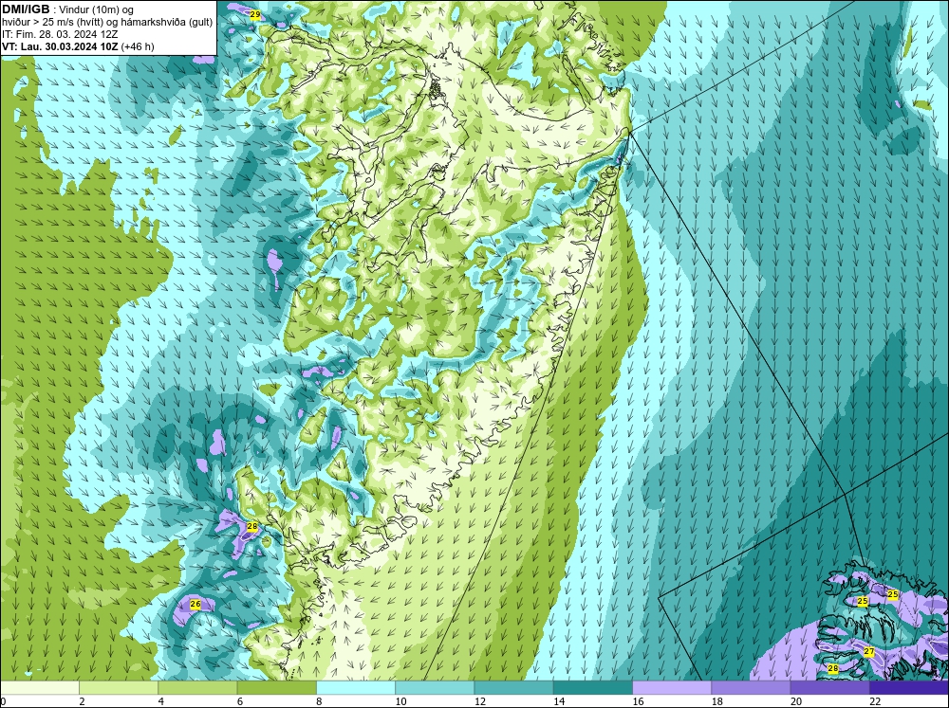949x708 pixels.
Task: Click the legend tick label 22
Action: pos(875,701)
